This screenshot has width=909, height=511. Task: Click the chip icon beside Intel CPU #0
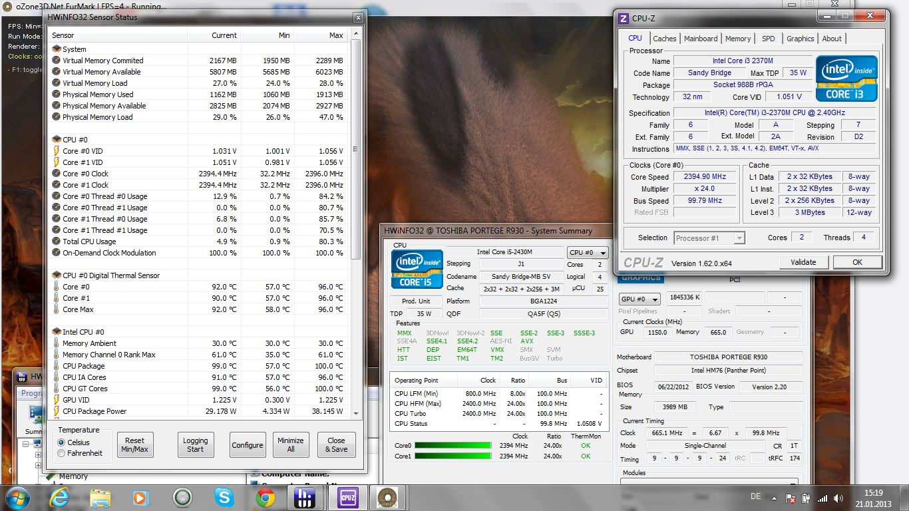coord(57,332)
